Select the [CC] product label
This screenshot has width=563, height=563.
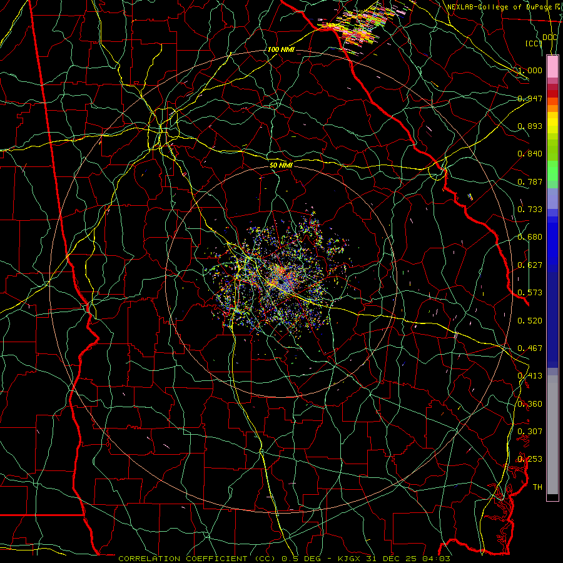[x=534, y=43]
